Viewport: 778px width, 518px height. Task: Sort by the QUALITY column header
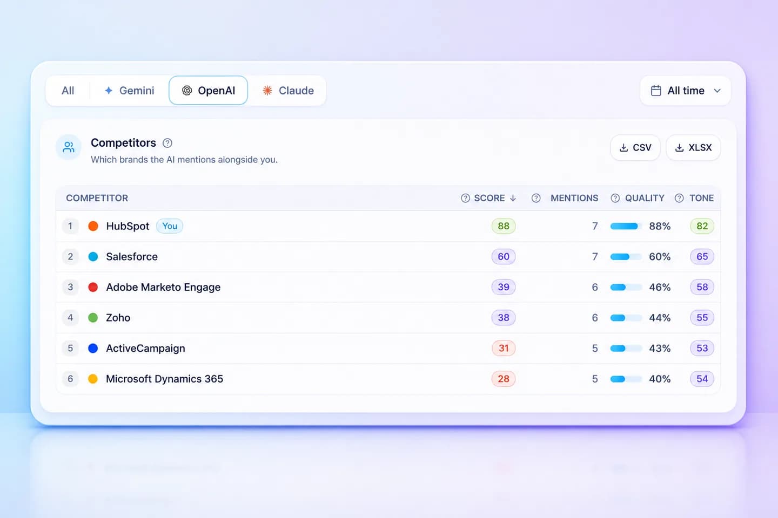[645, 198]
